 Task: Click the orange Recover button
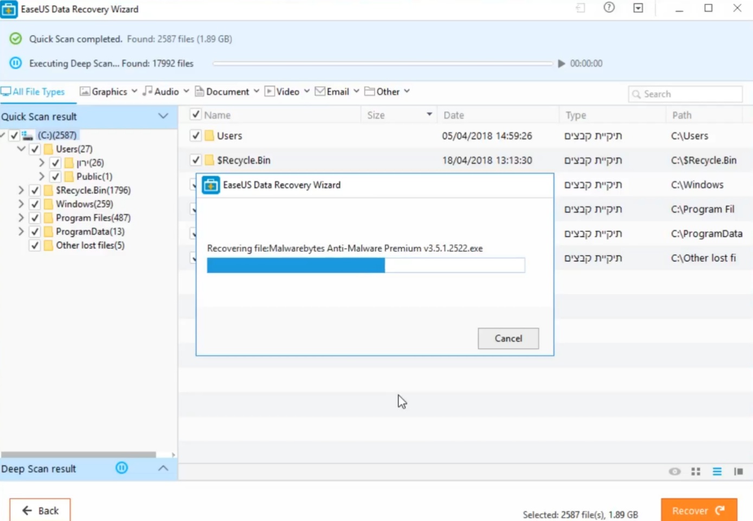pos(699,510)
